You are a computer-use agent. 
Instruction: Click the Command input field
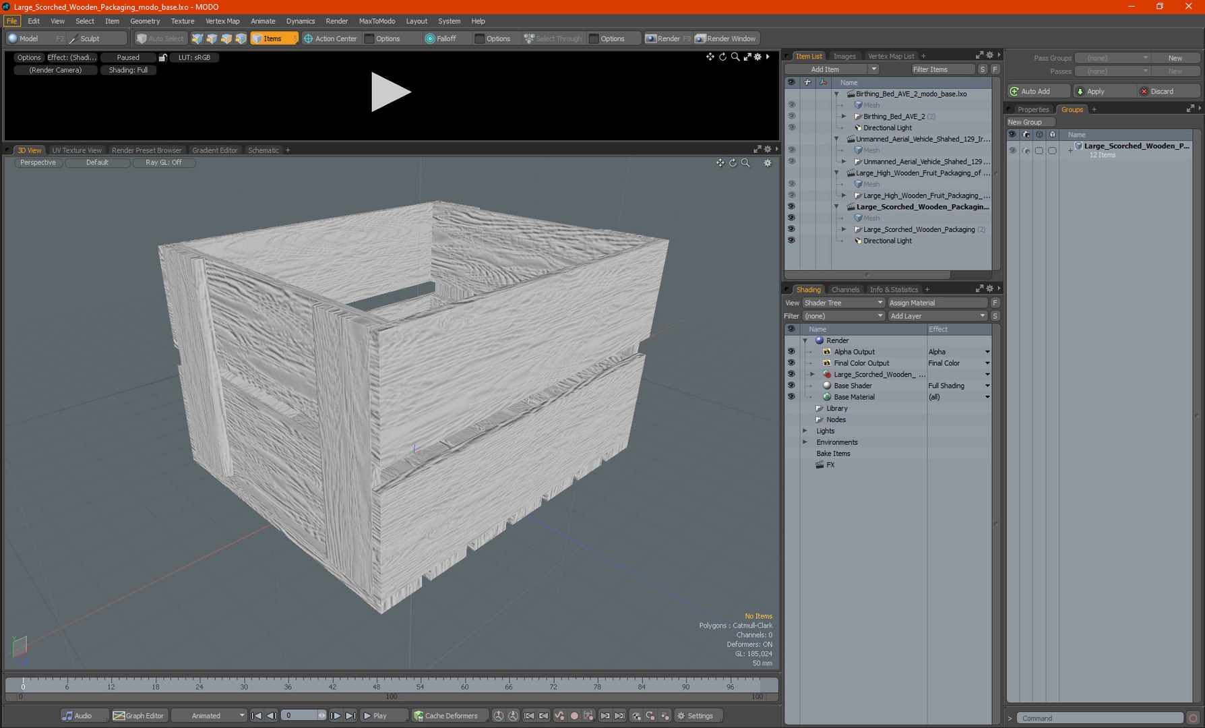1099,719
